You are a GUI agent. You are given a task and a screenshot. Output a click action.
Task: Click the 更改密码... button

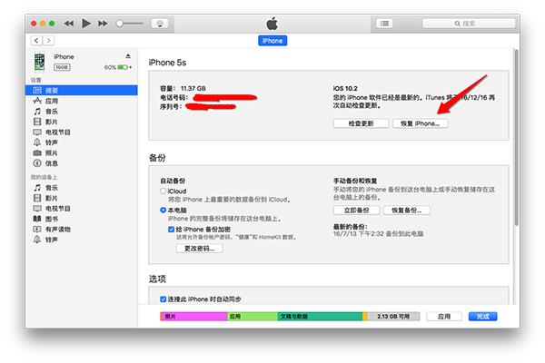[200, 249]
